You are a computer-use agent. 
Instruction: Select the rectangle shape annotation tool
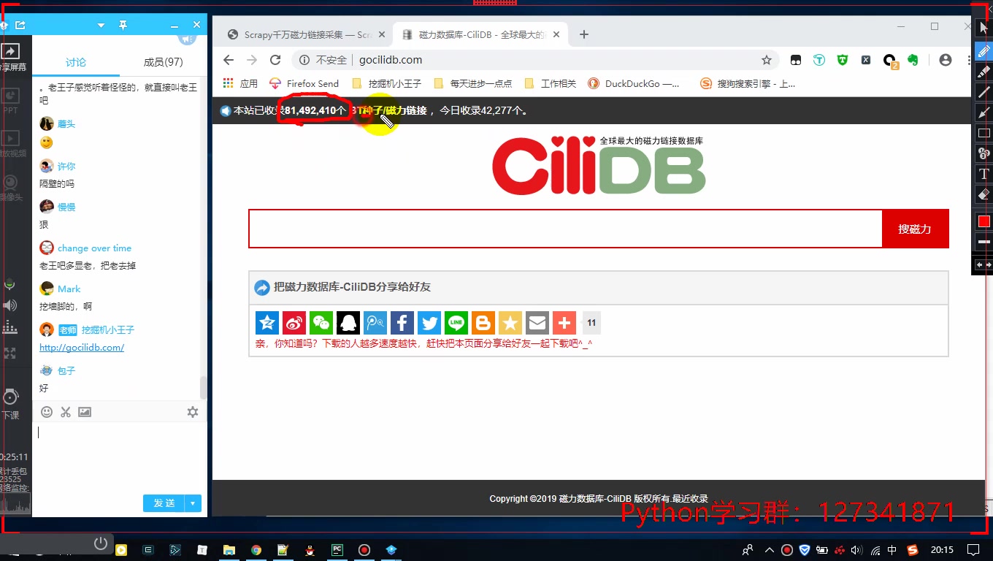(984, 133)
